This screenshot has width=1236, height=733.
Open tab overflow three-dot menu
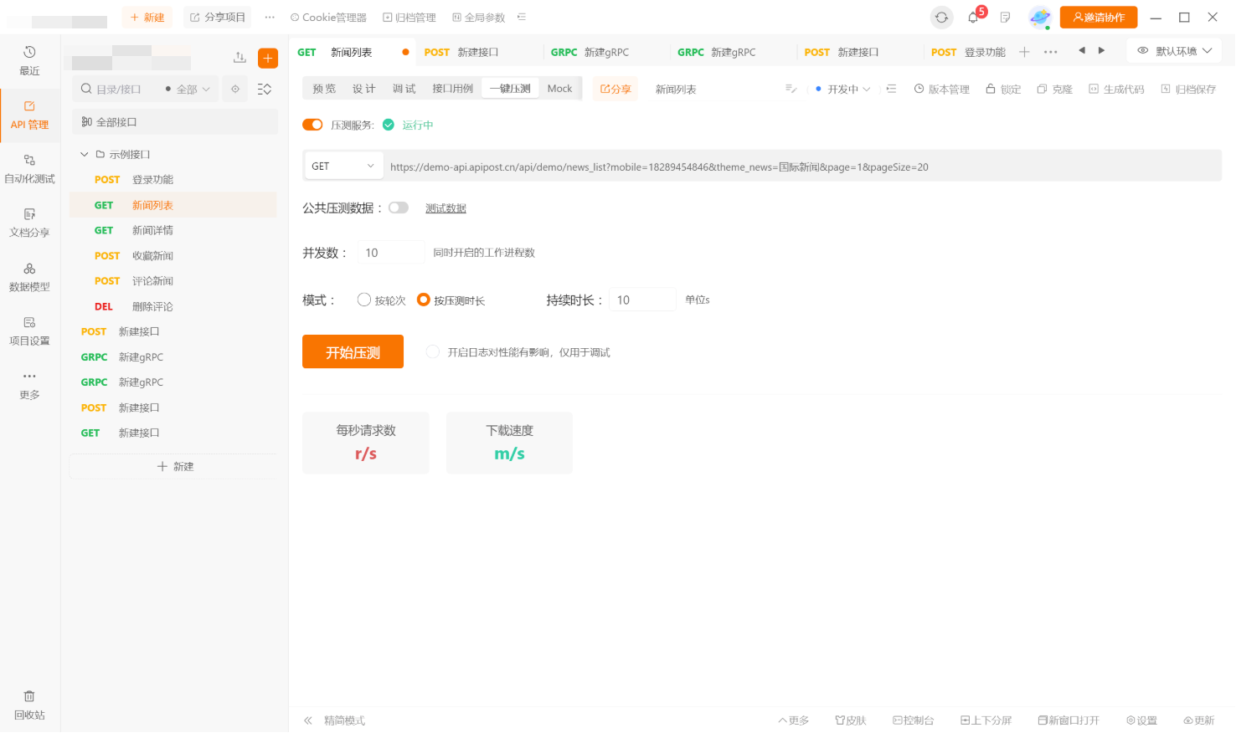click(1050, 52)
